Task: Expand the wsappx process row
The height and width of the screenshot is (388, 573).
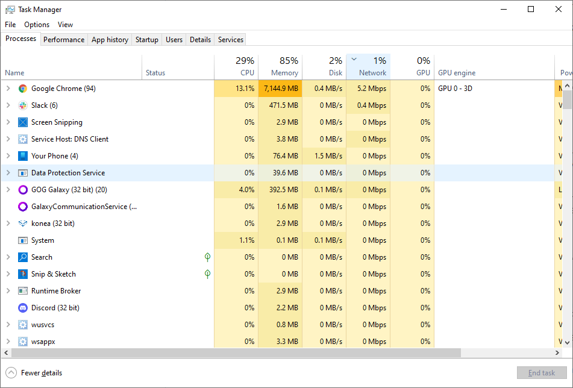Action: coord(8,342)
